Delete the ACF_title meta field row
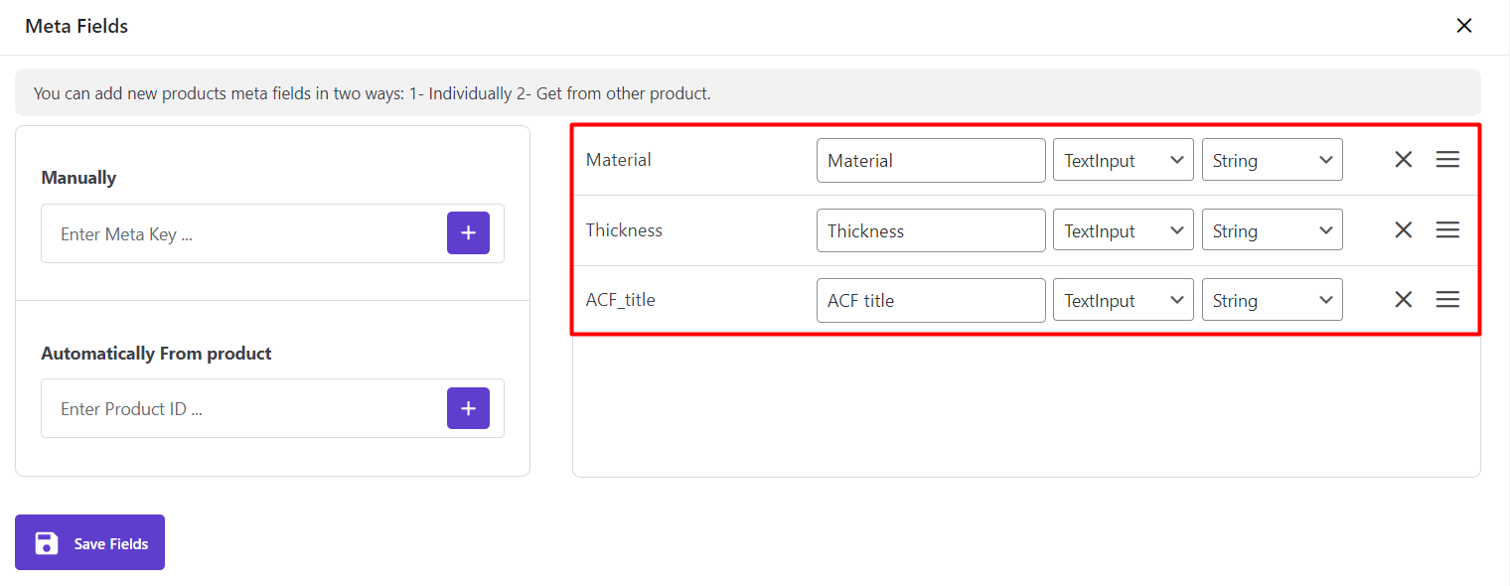The width and height of the screenshot is (1510, 586). tap(1403, 300)
